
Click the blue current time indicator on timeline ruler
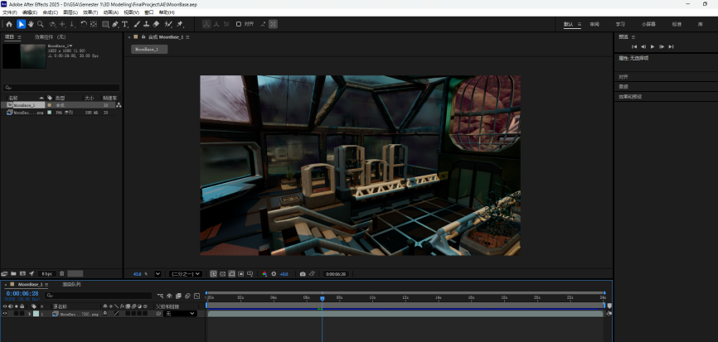coord(322,298)
